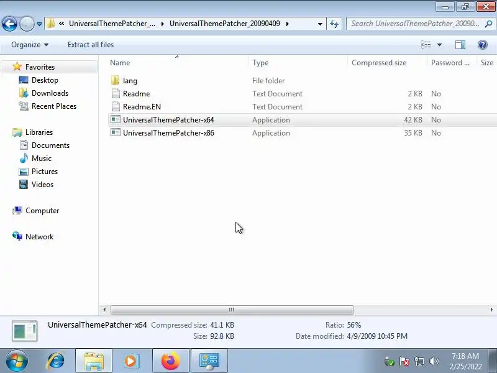Open the recent pages dropdown arrow
The height and width of the screenshot is (373, 497).
pos(39,24)
